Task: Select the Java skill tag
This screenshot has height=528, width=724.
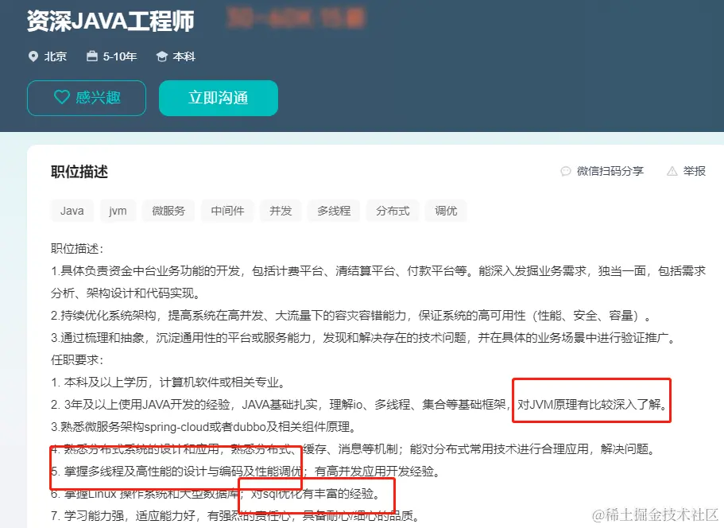Action: click(x=72, y=211)
